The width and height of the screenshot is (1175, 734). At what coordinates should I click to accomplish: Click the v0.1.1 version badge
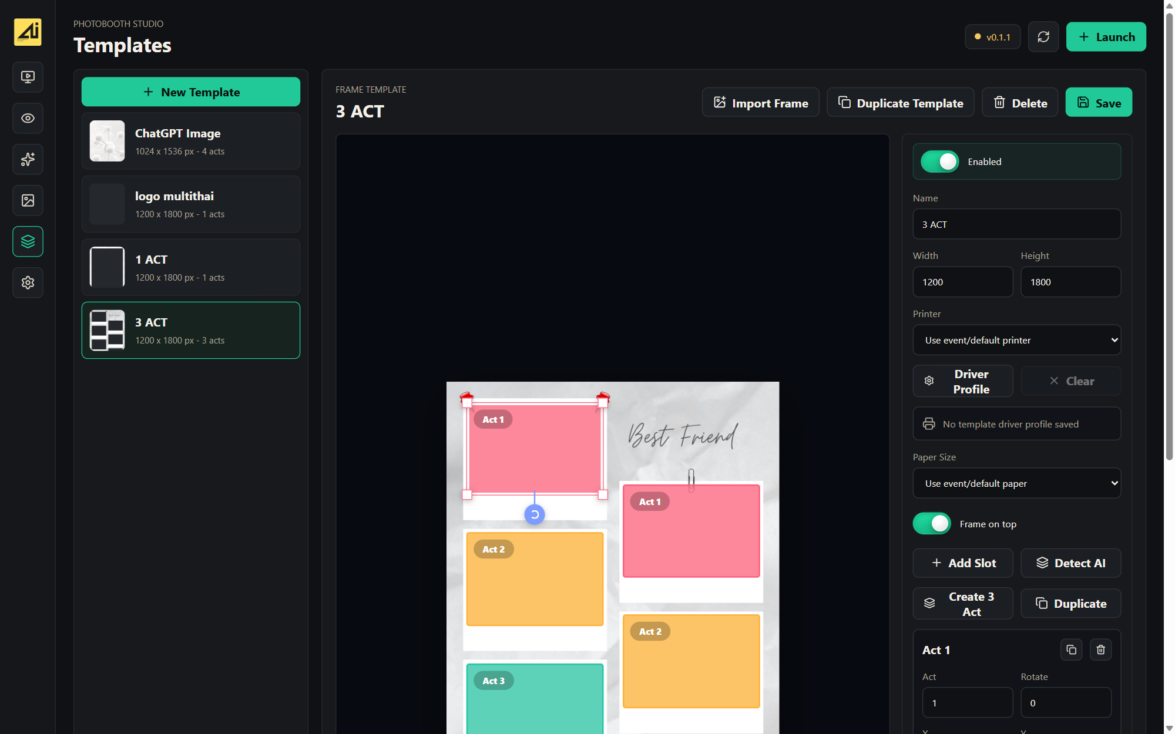pos(992,37)
